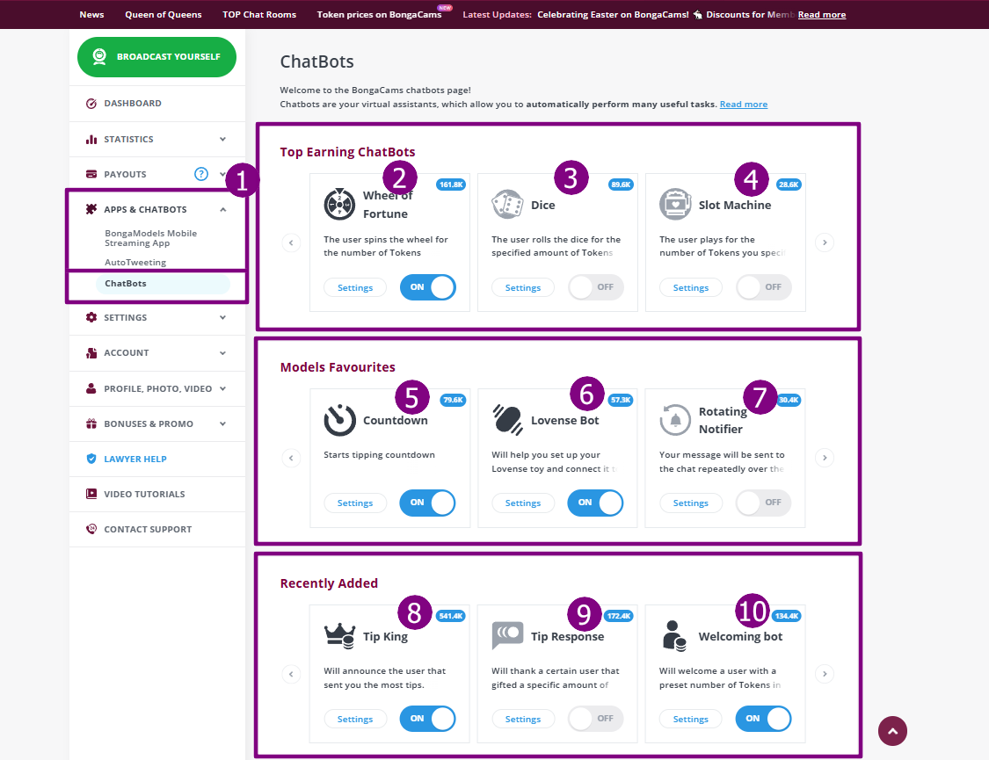The image size is (989, 760).
Task: Switch on the Rotating Notifier toggle
Action: pyautogui.click(x=763, y=503)
